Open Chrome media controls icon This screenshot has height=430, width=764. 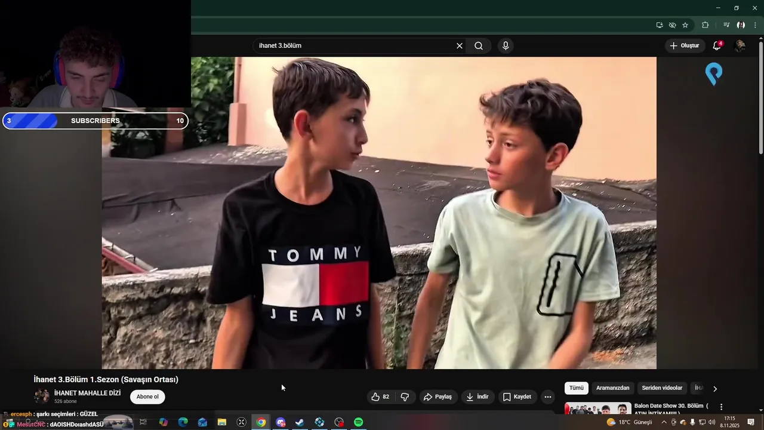[726, 25]
